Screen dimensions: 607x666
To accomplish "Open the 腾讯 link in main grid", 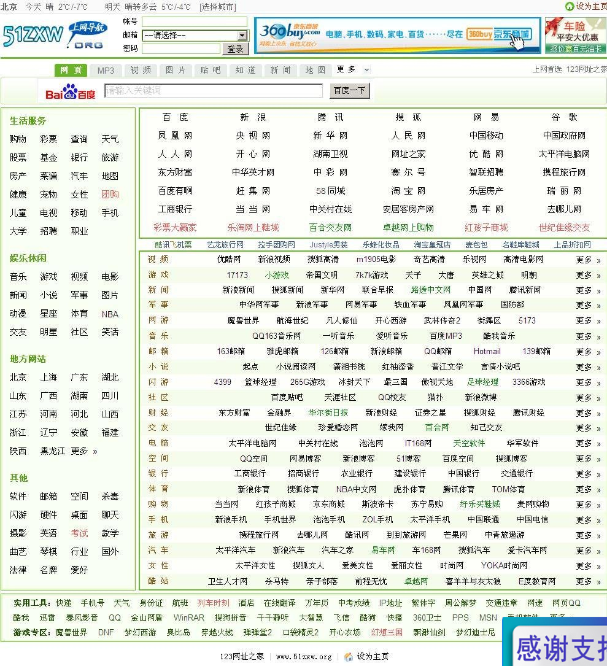I will (x=330, y=117).
